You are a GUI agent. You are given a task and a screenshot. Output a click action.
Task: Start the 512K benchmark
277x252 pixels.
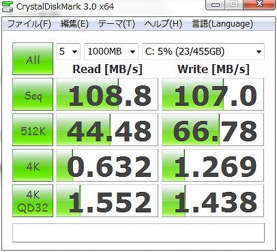[x=33, y=130]
